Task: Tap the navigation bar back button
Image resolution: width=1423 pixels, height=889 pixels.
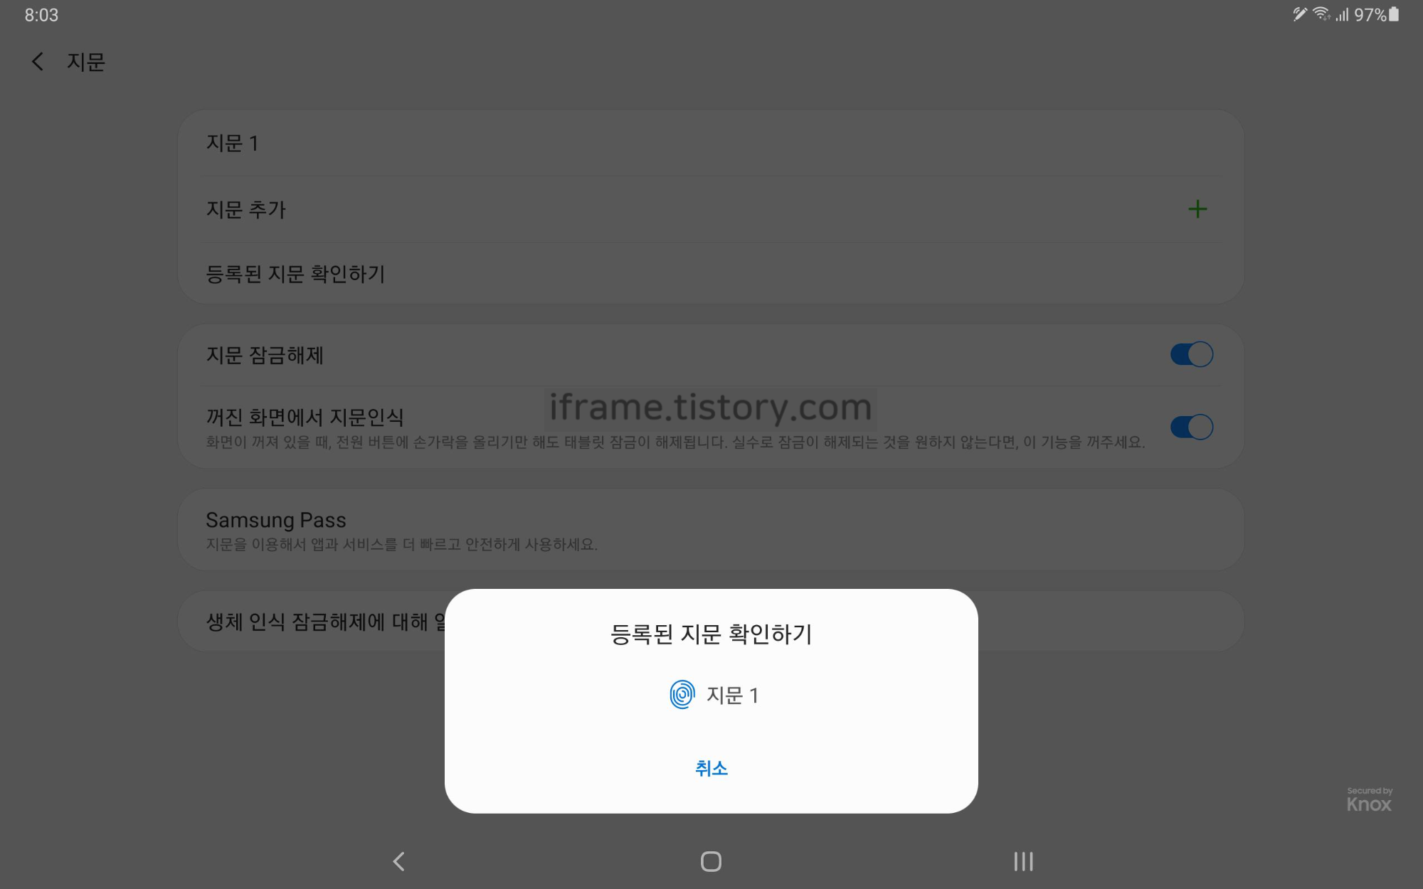Action: (399, 861)
